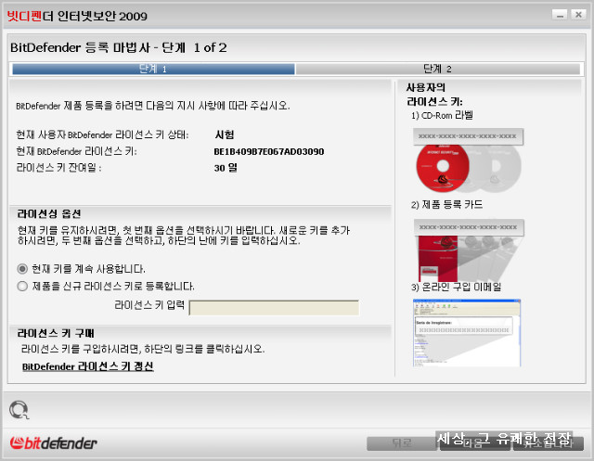Click the 2) 제품 등록 카드 label

click(x=446, y=205)
